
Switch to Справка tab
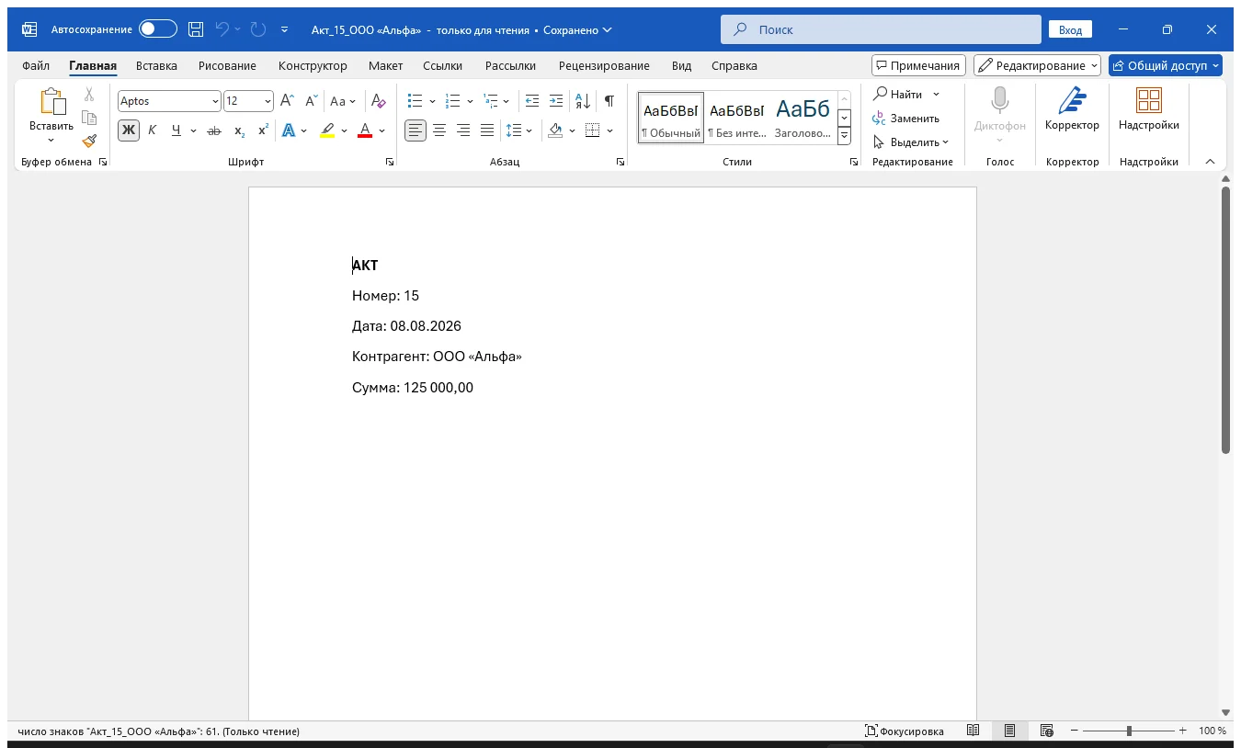pyautogui.click(x=734, y=65)
